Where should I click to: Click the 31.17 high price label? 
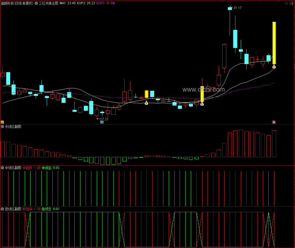point(238,8)
